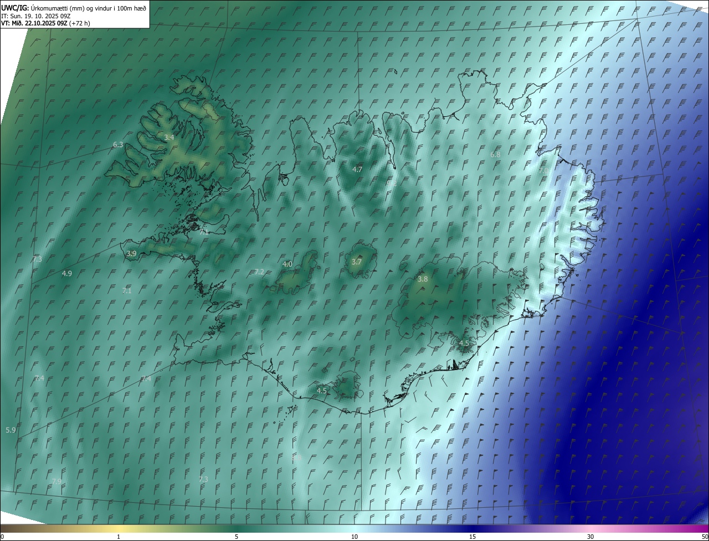Select the 10 tick on the colour scale
Screen dimensions: 709x541
pos(354,537)
